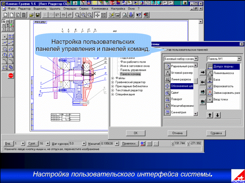Click the Redo arrow in the toolbar

coord(70,15)
